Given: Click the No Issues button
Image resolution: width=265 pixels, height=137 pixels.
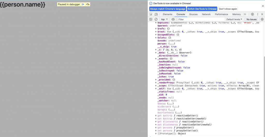Looking at the screenshot, I should click(x=252, y=19).
